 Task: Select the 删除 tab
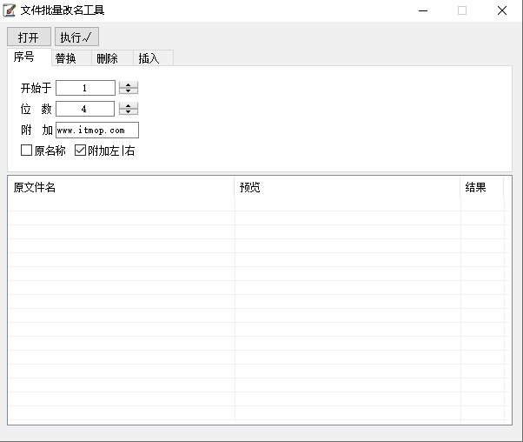coord(113,58)
